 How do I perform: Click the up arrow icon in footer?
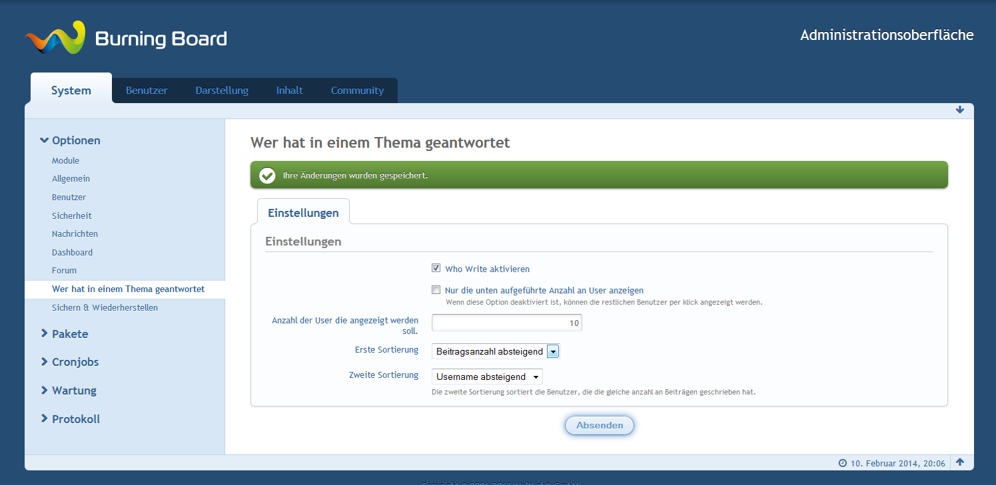(960, 462)
